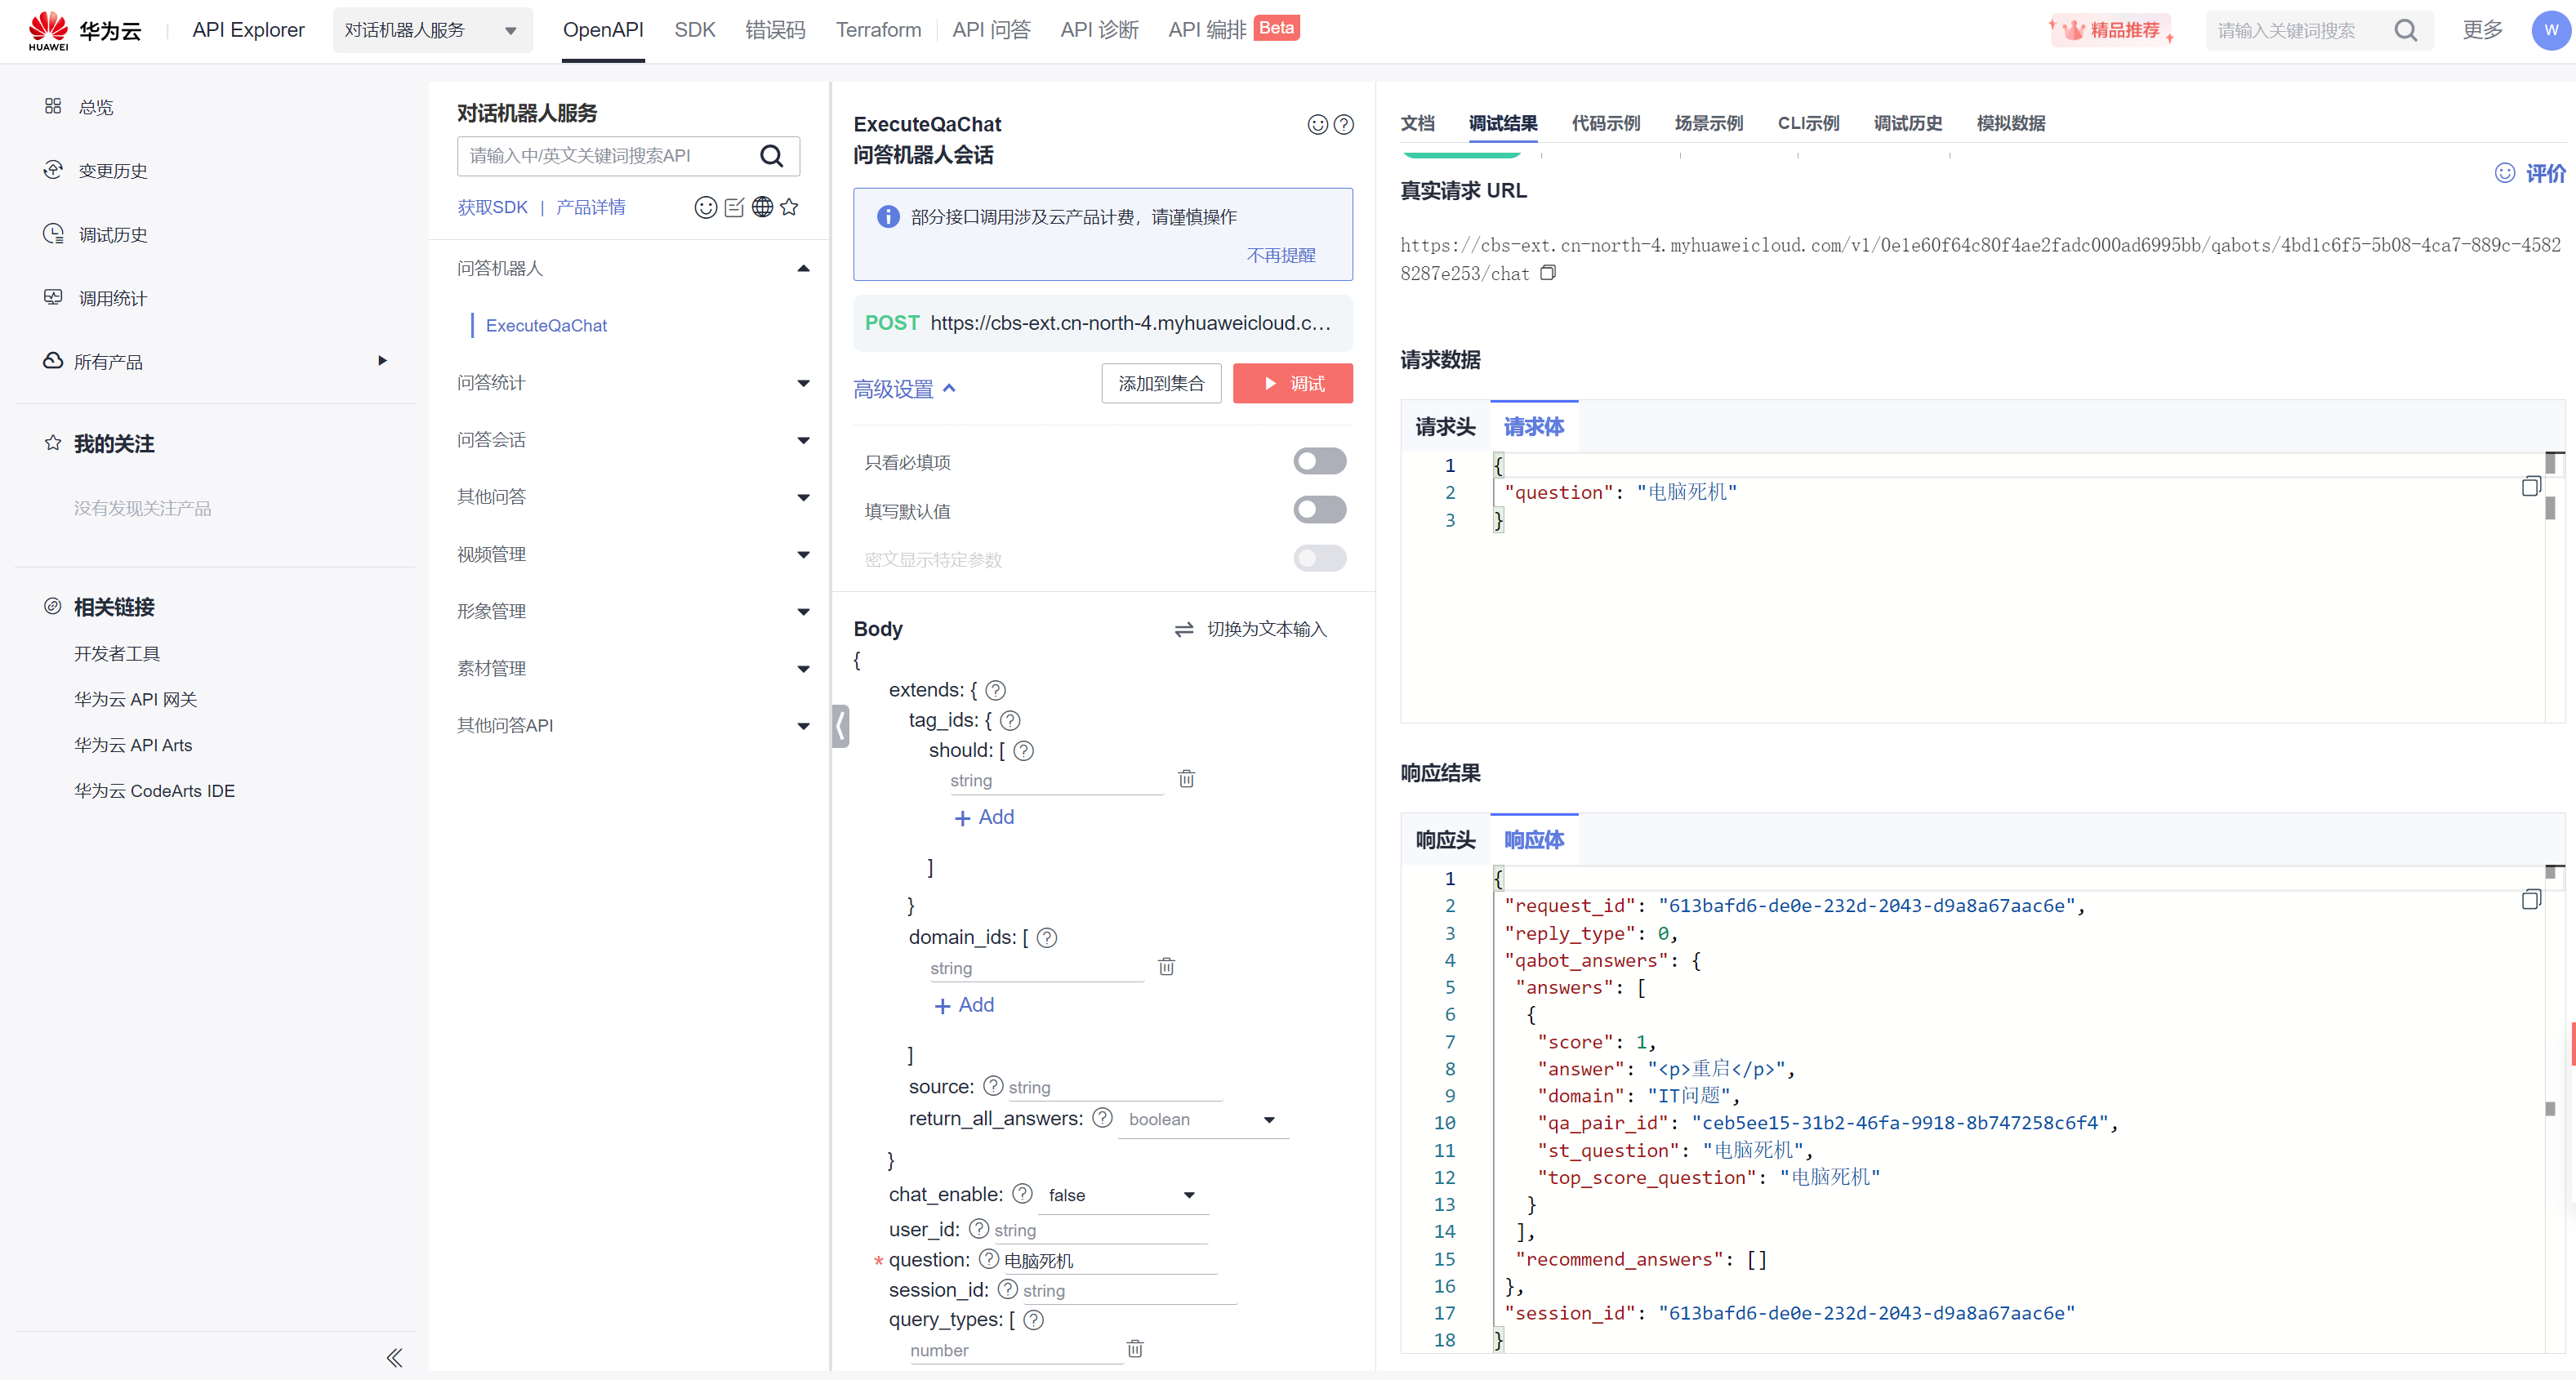The height and width of the screenshot is (1380, 2576).
Task: Open 变更历史 change history icon
Action: point(53,170)
